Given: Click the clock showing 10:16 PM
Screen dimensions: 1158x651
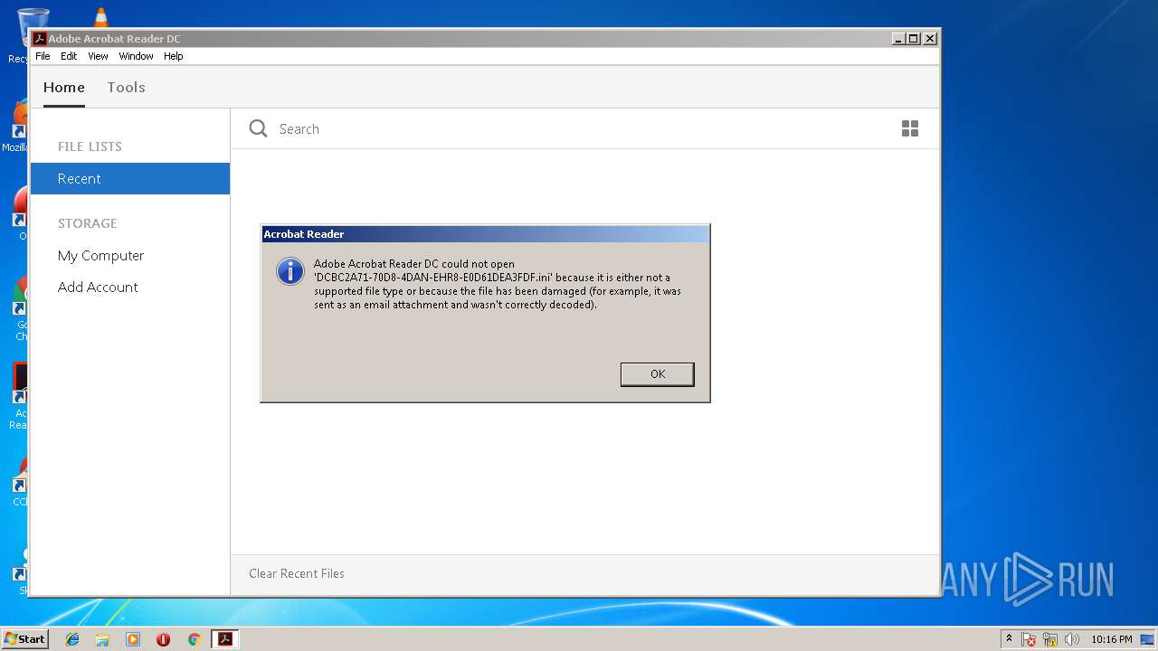Looking at the screenshot, I should coord(1112,639).
